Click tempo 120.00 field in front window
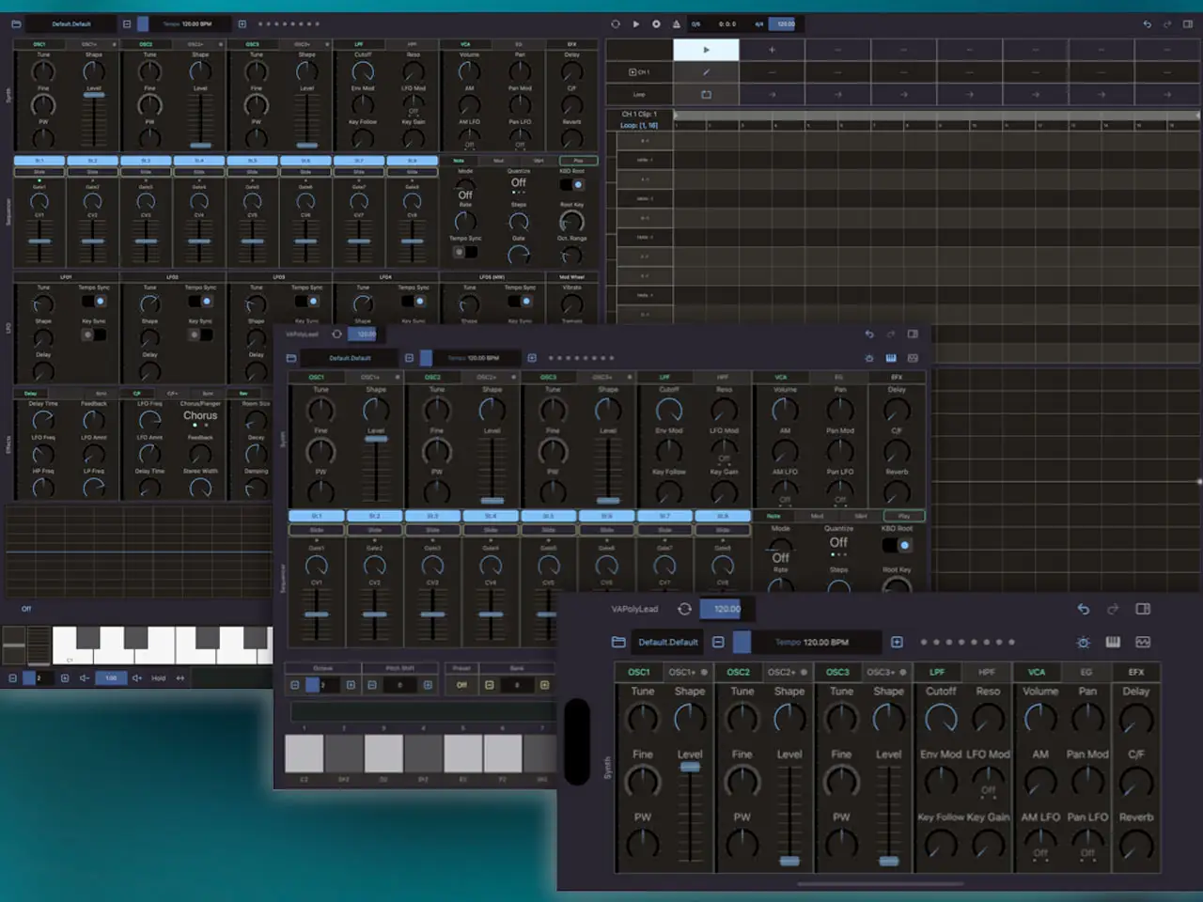 [727, 609]
